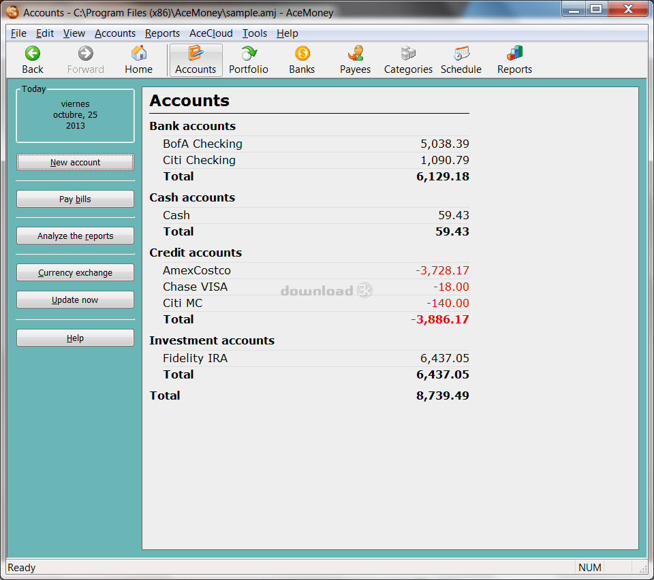
Task: Click the Investment accounts heading
Action: (212, 340)
